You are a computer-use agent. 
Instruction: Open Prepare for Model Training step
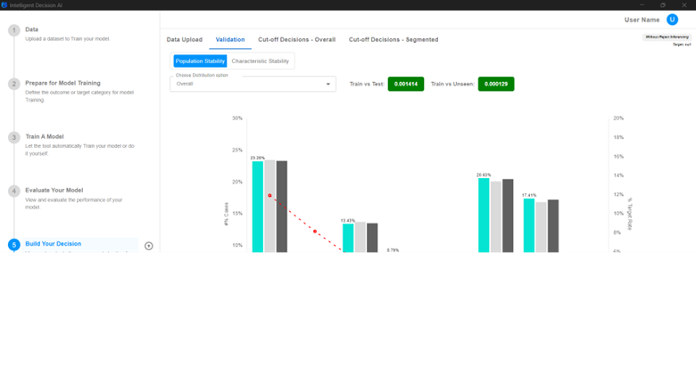click(62, 83)
